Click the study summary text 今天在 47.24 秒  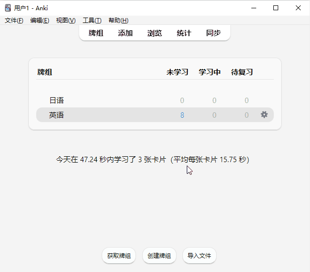click(153, 159)
